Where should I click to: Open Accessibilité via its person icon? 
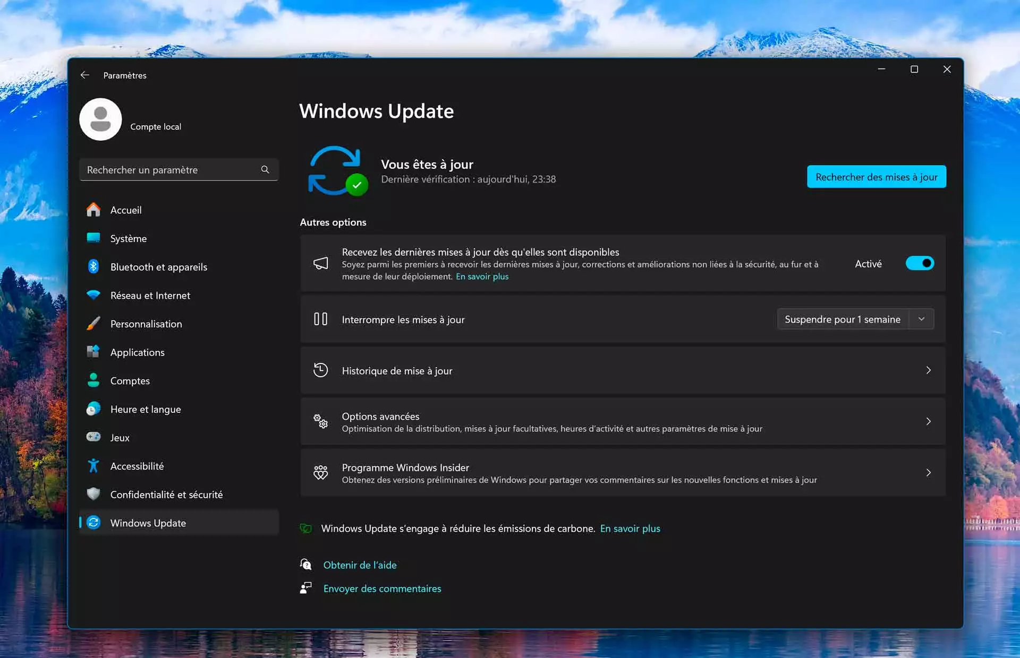tap(94, 466)
